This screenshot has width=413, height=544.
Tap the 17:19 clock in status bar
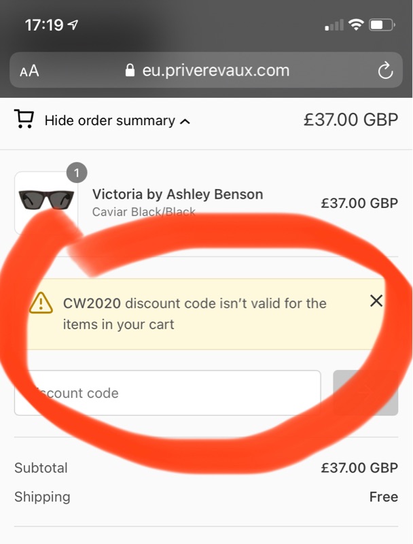(43, 26)
